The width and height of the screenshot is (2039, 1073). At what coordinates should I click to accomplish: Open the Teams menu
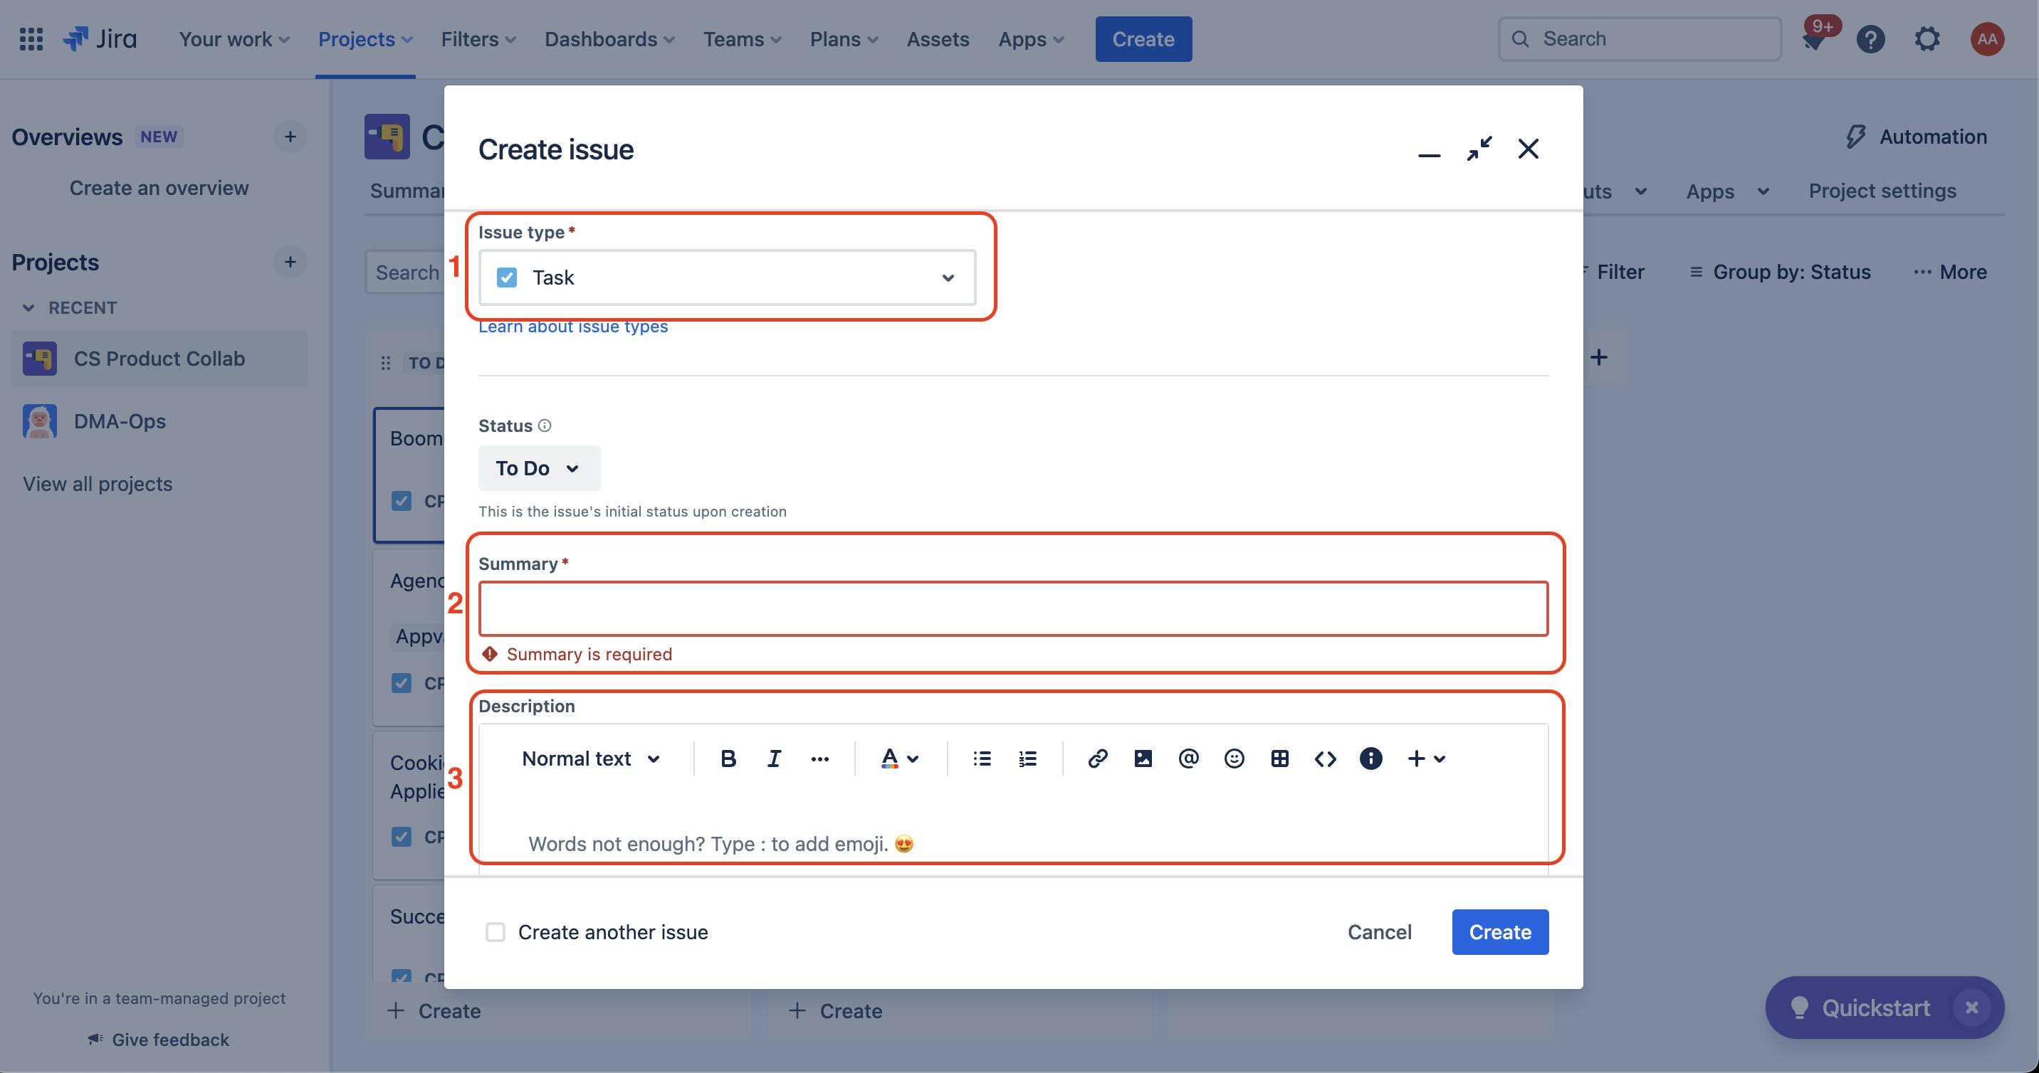pos(743,38)
